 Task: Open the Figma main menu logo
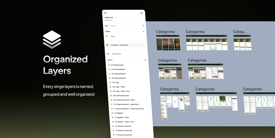tap(105, 13)
